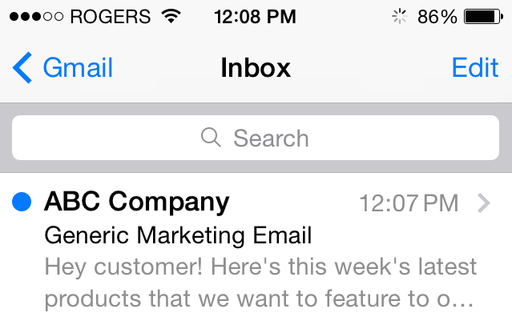Screen dimensions: 512x325
Task: Tap the 12:07 PM timestamp
Action: (409, 203)
